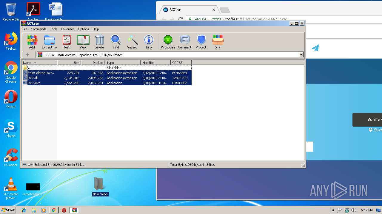Screen dimensions: 382x214
Task: Click the up one level arrow
Action: [27, 55]
